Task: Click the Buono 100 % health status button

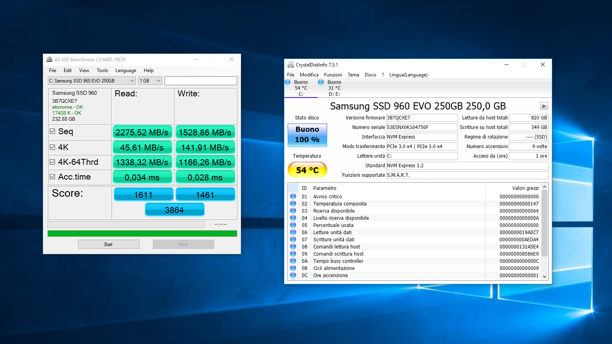Action: pyautogui.click(x=307, y=135)
